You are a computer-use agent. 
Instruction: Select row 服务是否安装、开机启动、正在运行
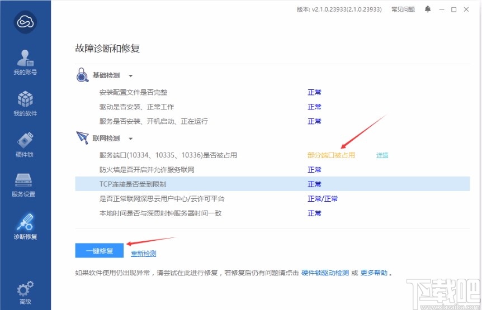272,121
